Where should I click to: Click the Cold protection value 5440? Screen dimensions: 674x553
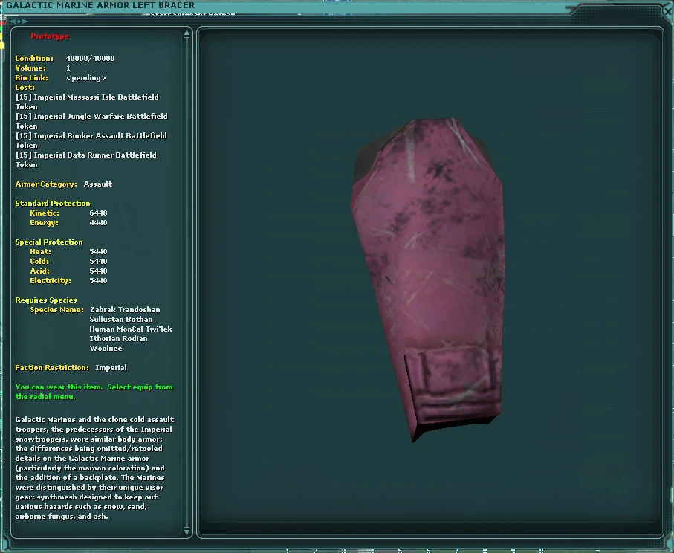(x=98, y=262)
